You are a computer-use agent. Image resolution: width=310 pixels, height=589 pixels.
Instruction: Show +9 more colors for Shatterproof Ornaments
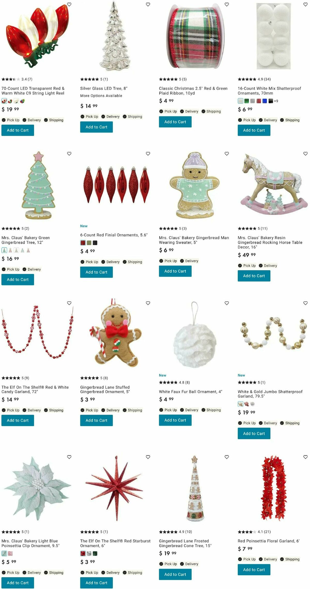[276, 101]
